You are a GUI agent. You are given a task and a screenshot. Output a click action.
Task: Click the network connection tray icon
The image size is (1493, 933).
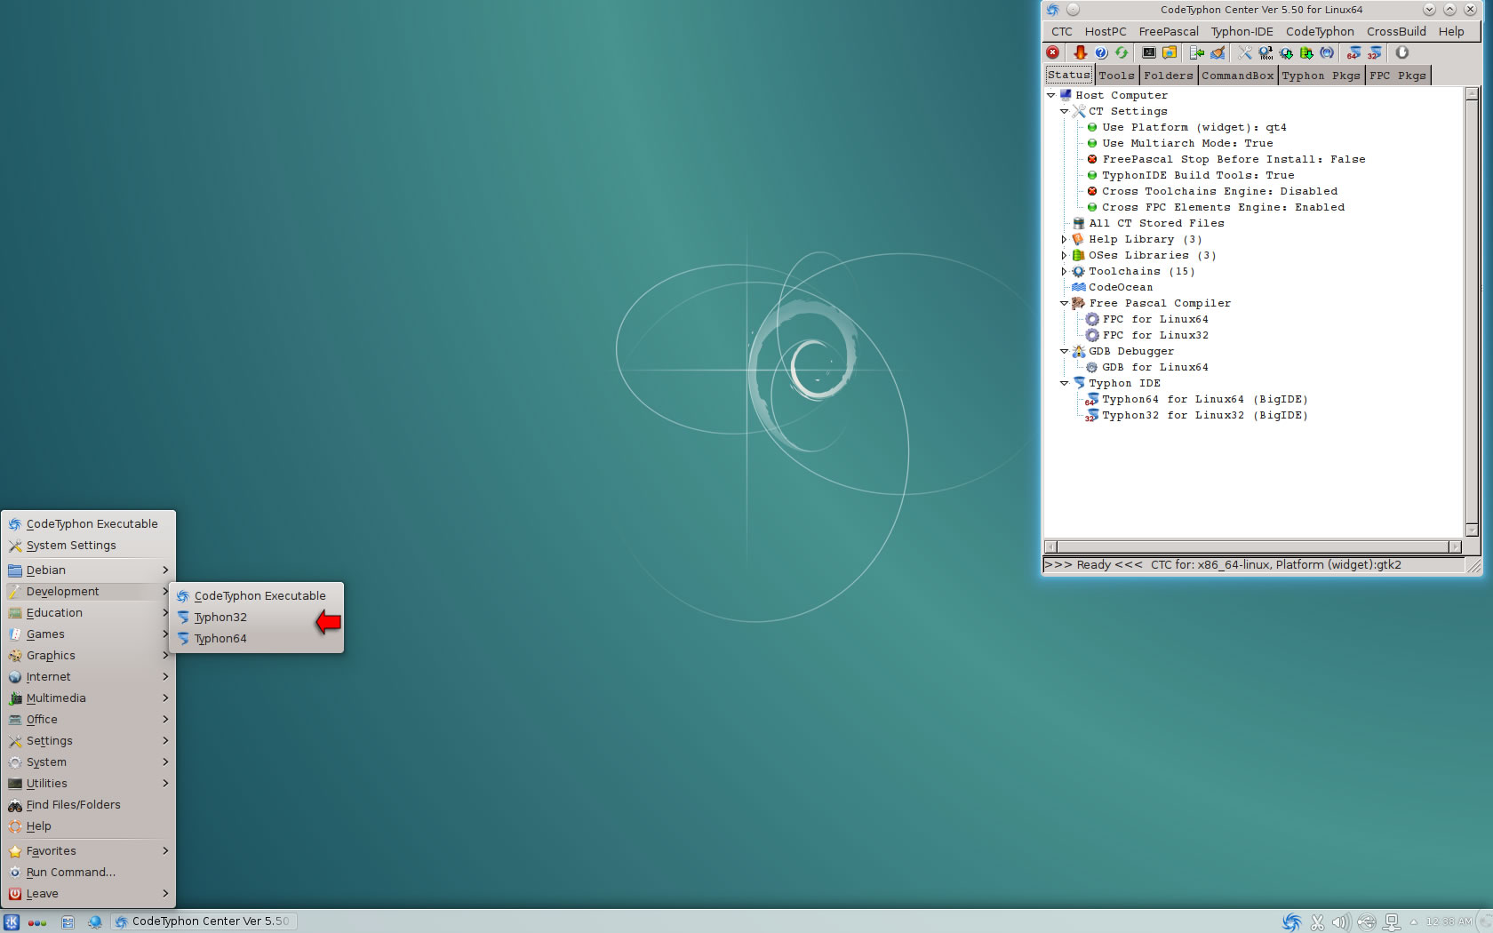point(1392,922)
